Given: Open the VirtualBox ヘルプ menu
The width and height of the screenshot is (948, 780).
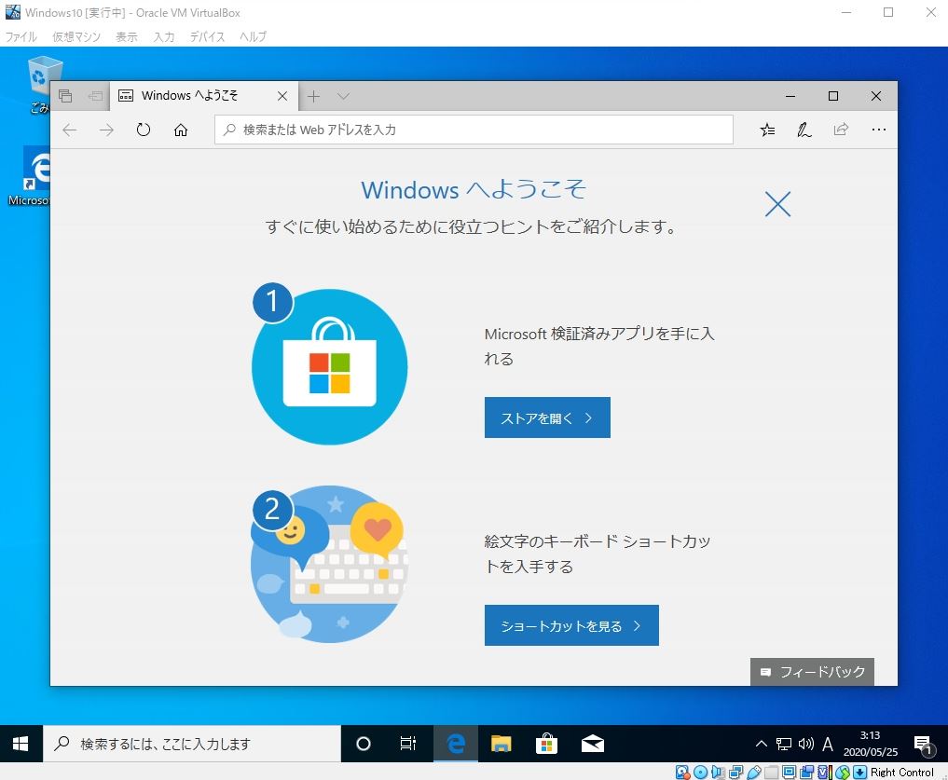Looking at the screenshot, I should [253, 37].
